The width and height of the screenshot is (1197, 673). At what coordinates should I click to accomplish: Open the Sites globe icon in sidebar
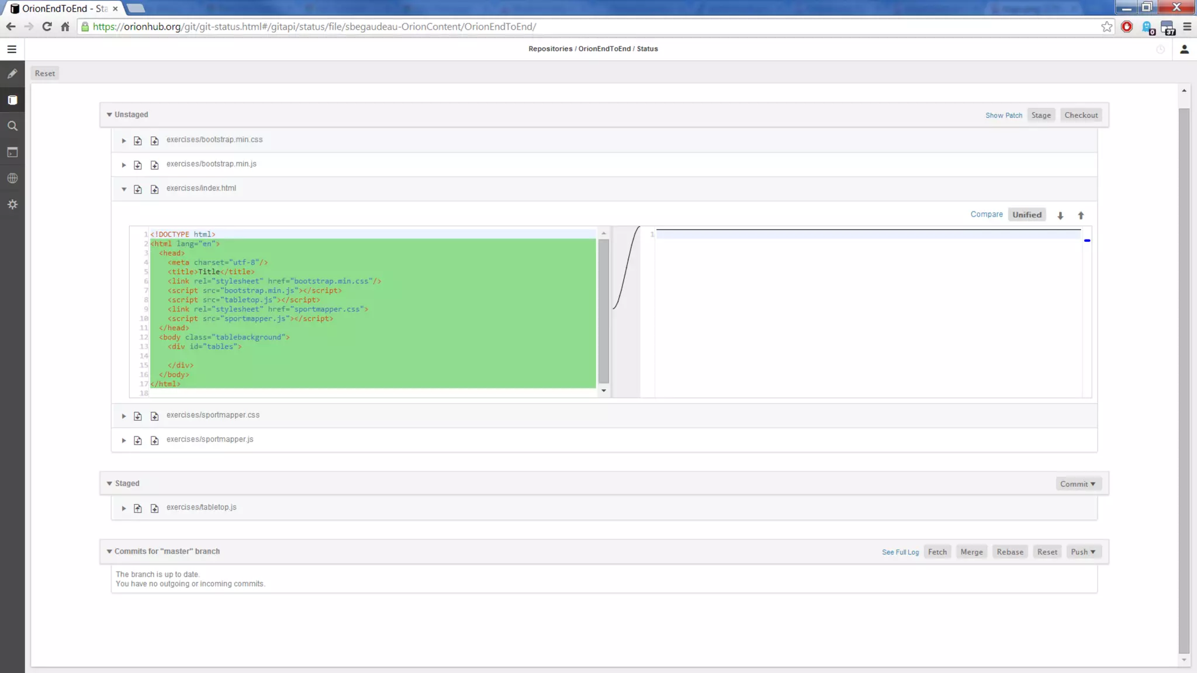[12, 178]
